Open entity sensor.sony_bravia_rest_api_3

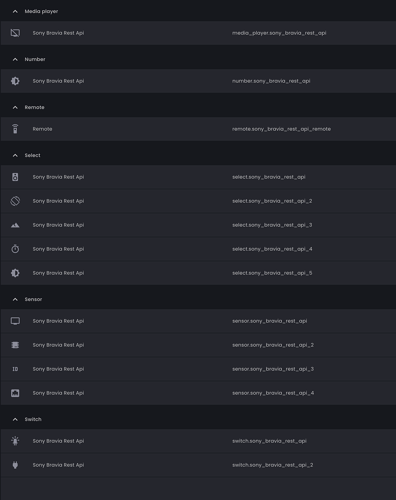198,369
